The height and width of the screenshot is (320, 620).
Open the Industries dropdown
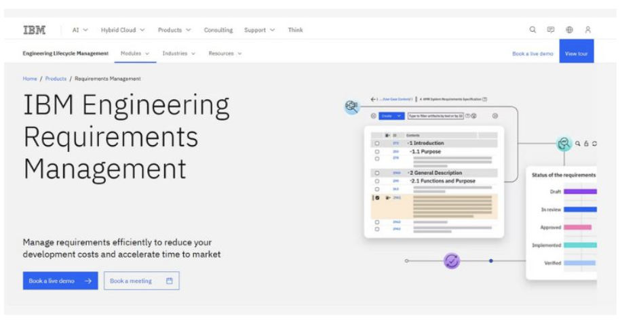[178, 54]
